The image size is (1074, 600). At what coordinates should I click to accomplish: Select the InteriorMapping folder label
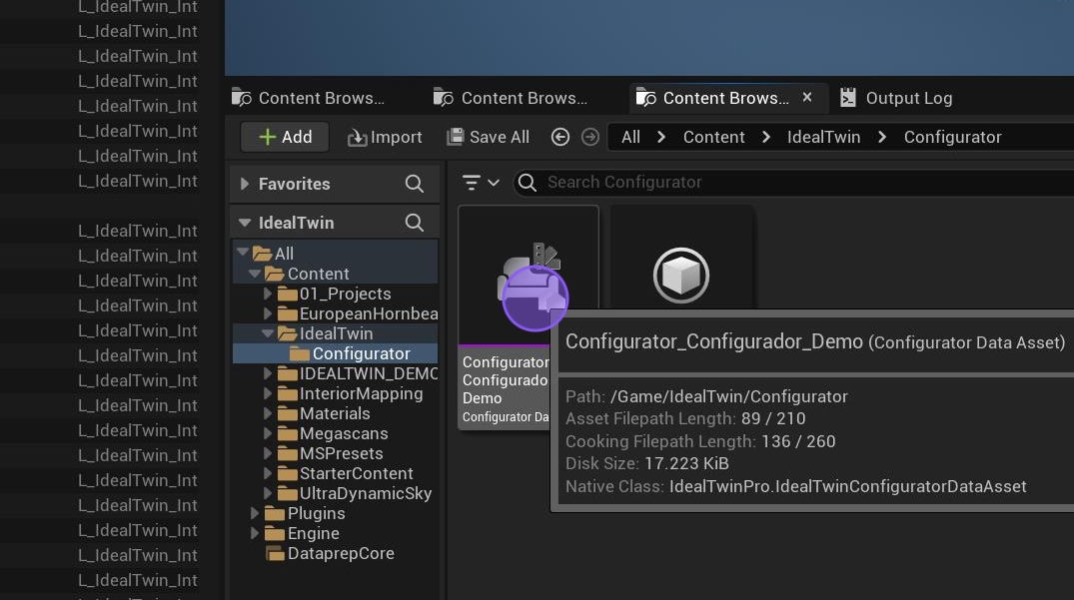[361, 393]
